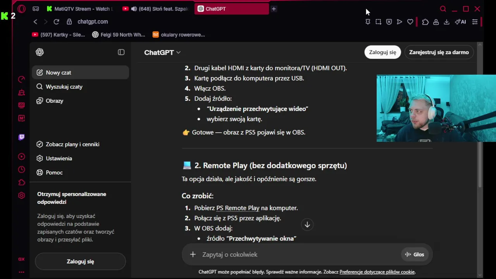
Task: Expand the ChatGPT model dropdown
Action: (x=162, y=52)
